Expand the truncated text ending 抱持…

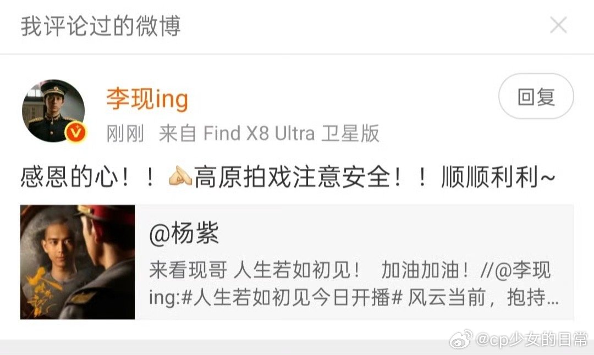coord(532,298)
